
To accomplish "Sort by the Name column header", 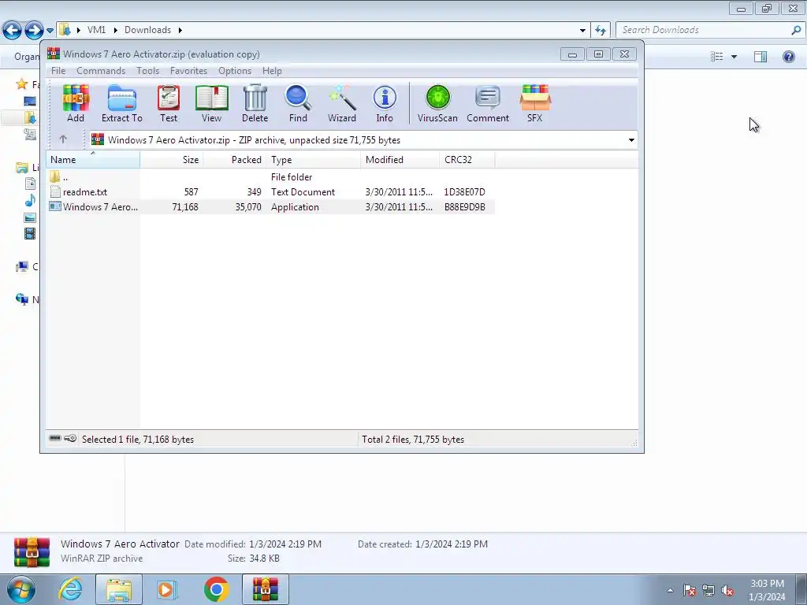I will click(x=93, y=159).
